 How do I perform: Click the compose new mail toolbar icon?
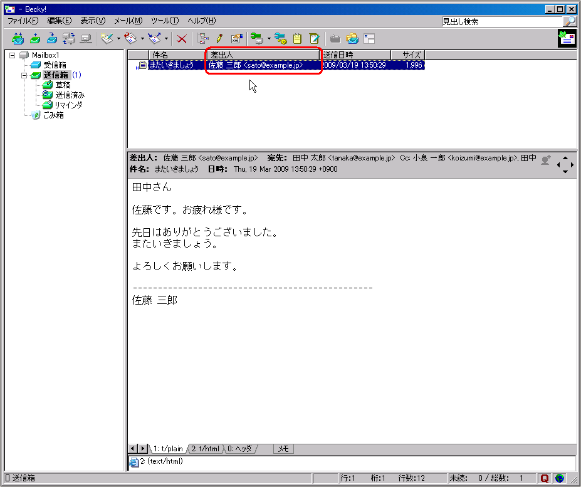pos(107,39)
